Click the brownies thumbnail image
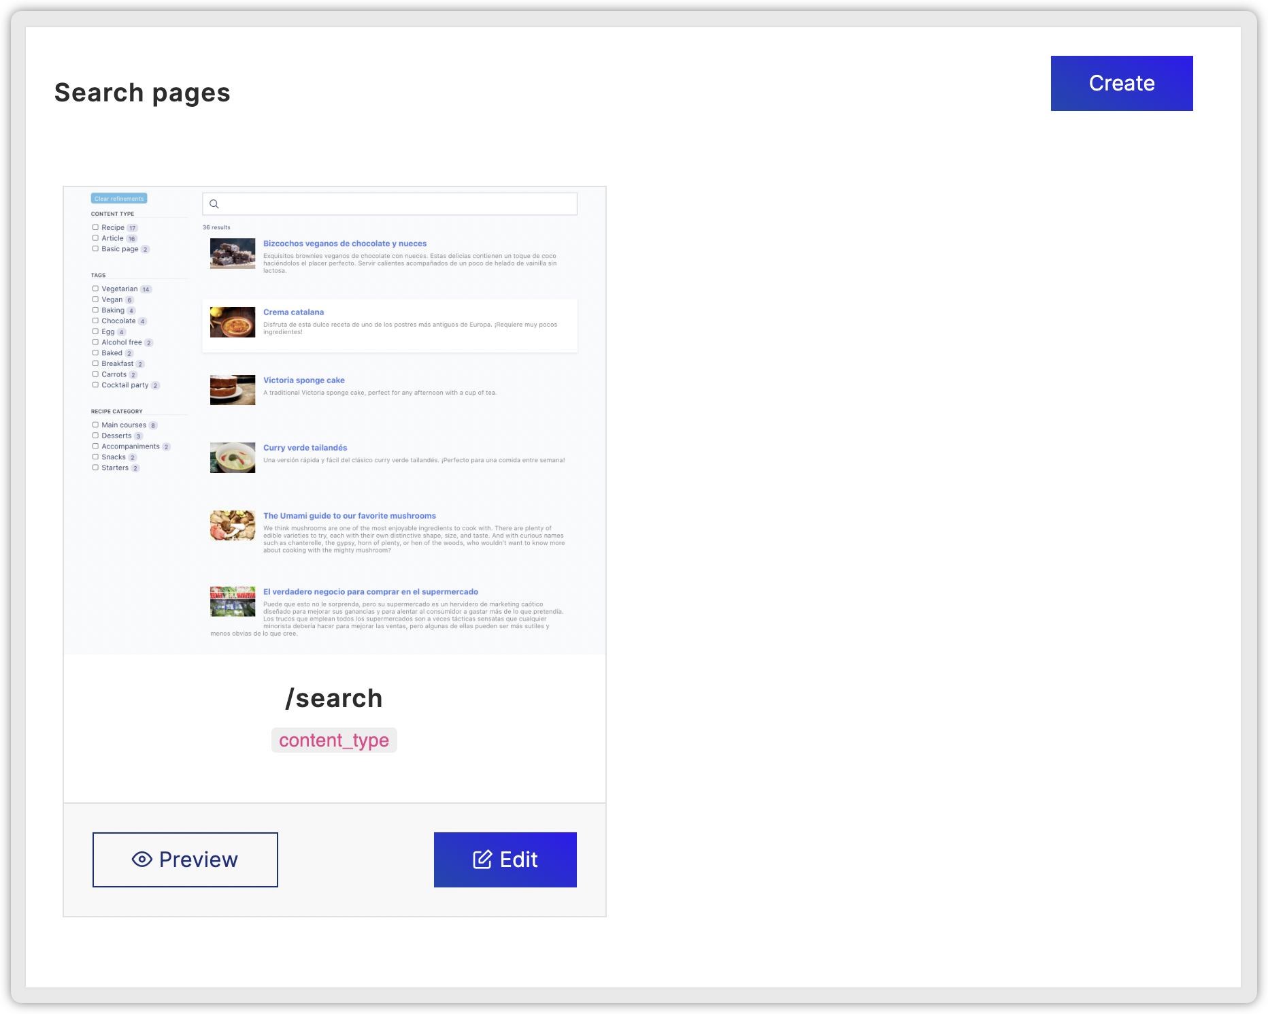 (233, 253)
